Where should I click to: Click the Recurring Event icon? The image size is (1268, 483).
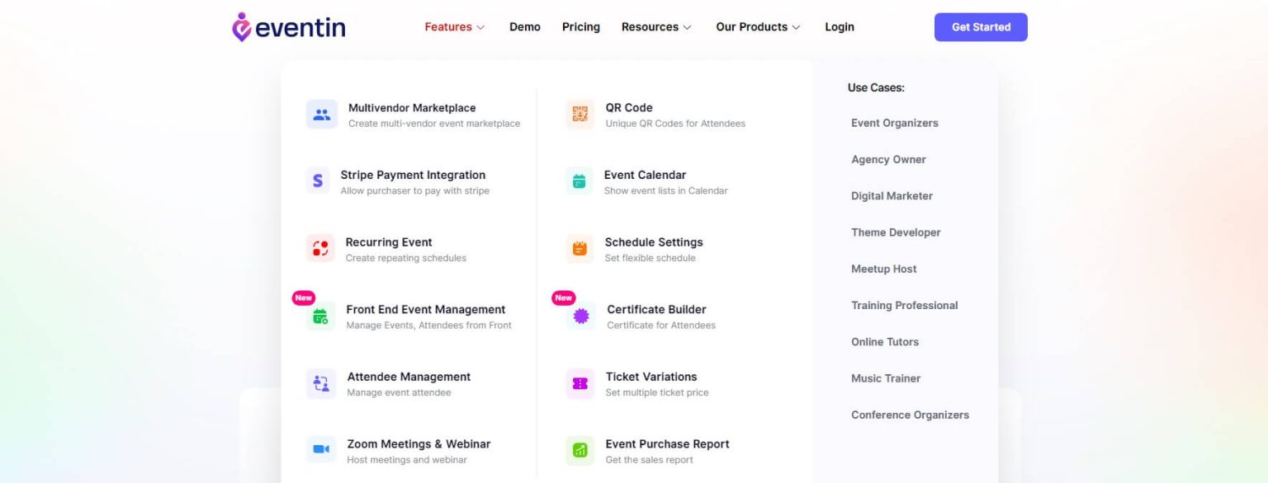(320, 248)
